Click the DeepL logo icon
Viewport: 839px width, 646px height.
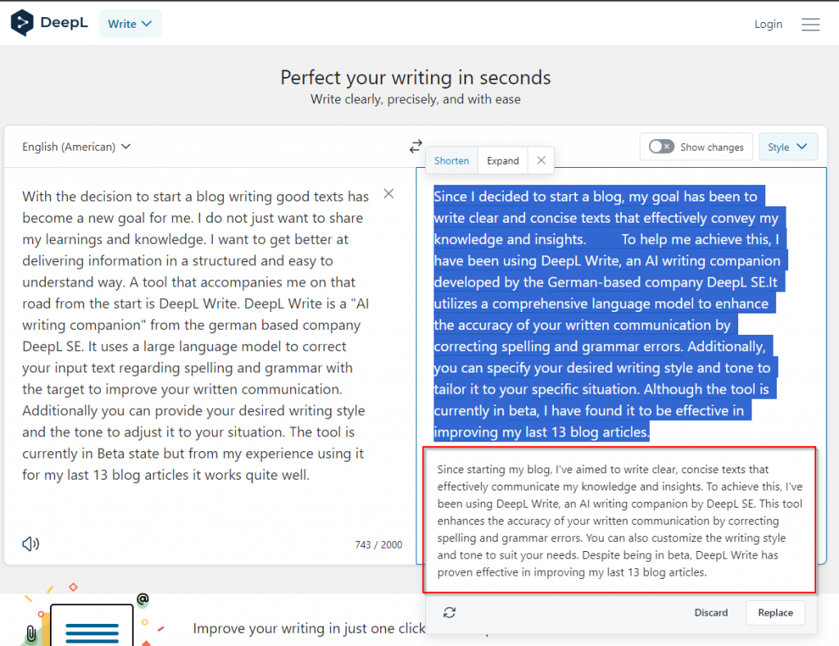[x=22, y=23]
